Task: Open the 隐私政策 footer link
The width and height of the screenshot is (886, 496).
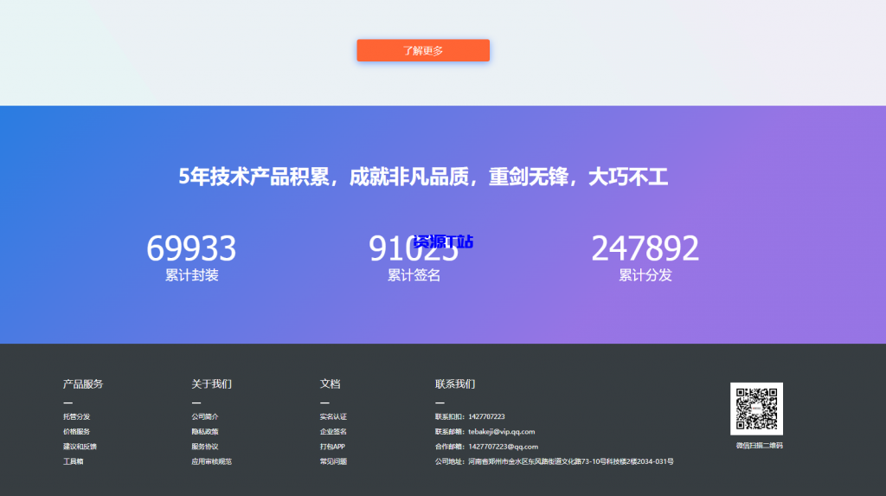Action: [x=205, y=432]
